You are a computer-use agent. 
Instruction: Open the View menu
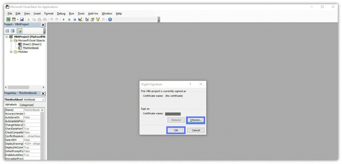click(27, 14)
